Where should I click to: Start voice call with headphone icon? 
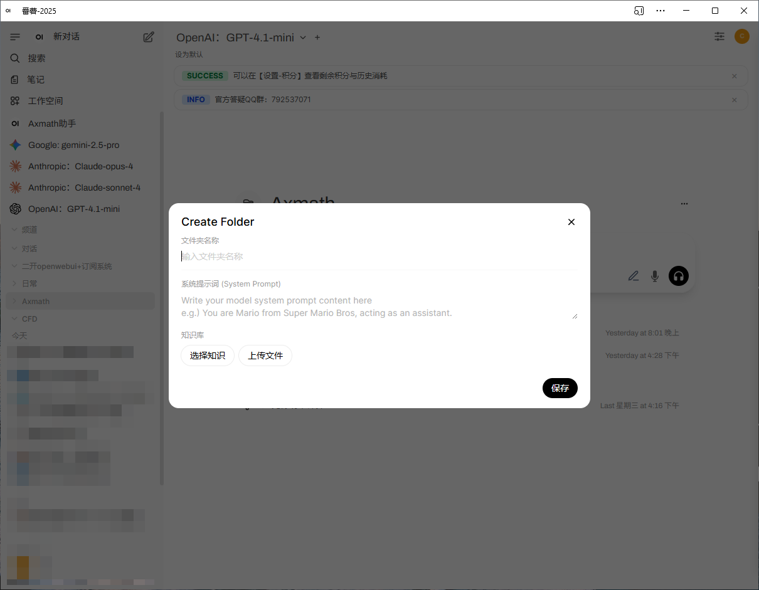[x=678, y=276]
